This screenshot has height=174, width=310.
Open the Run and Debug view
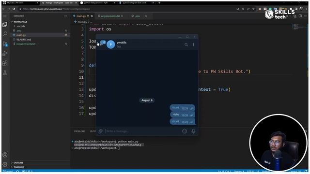click(x=5, y=53)
